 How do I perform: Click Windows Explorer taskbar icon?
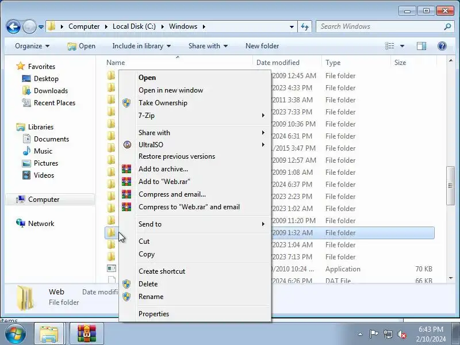tap(49, 333)
